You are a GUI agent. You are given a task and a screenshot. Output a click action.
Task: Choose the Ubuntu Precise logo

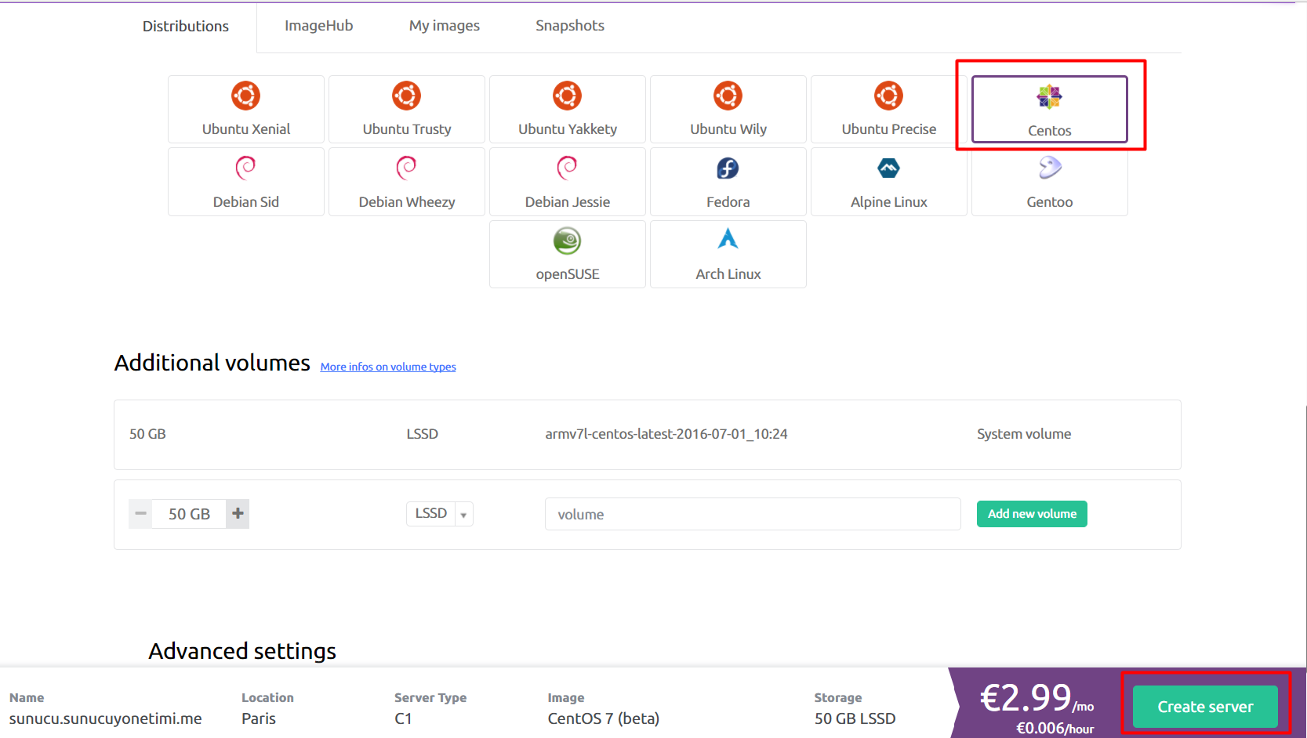coord(888,96)
